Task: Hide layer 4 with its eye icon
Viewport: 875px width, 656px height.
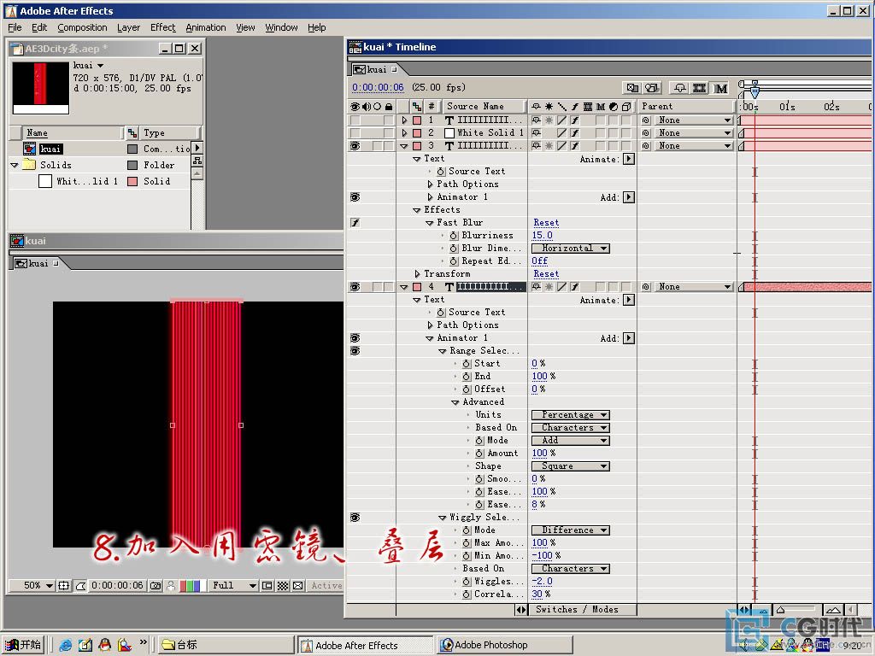Action: pos(355,287)
